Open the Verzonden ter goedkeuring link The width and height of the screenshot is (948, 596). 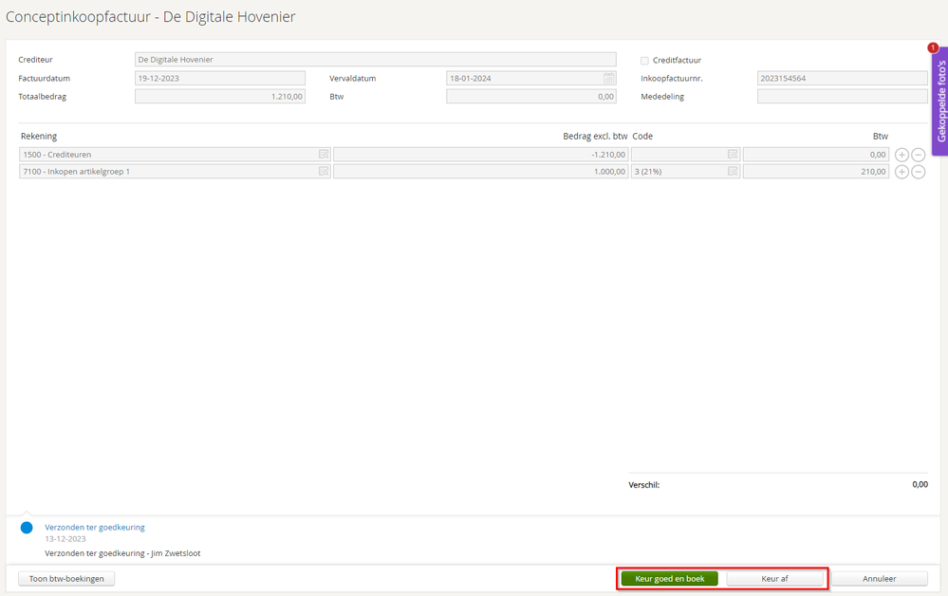coord(95,527)
